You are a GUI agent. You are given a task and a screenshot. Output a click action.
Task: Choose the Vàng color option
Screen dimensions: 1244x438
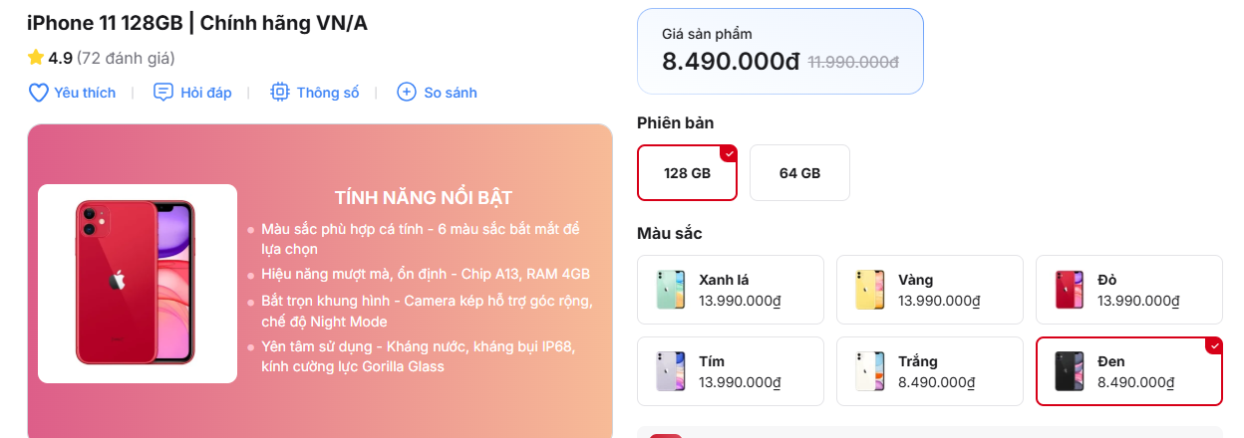click(x=930, y=290)
